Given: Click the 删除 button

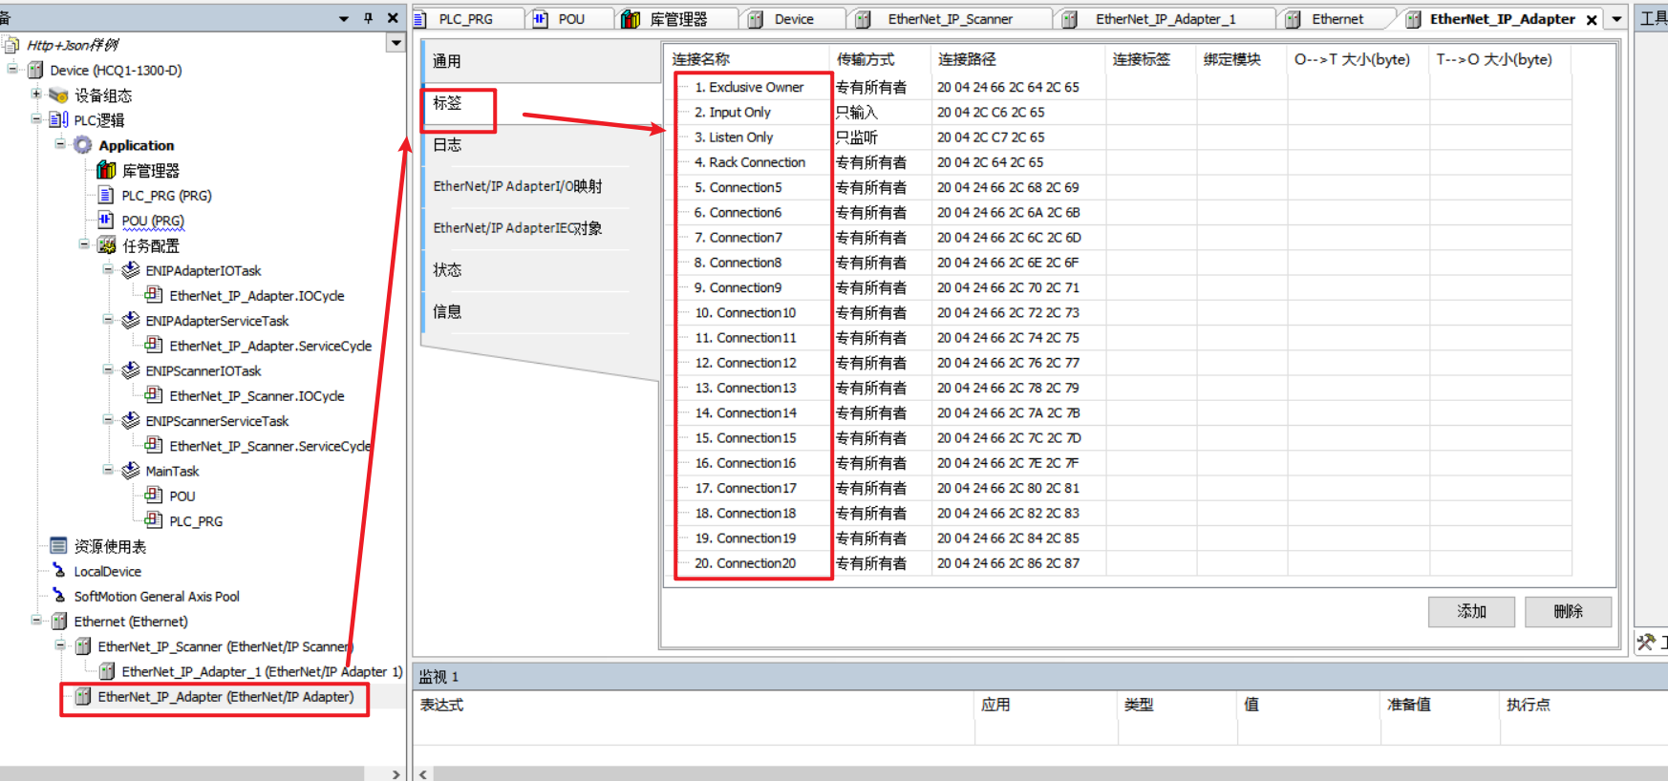Looking at the screenshot, I should coord(1568,611).
